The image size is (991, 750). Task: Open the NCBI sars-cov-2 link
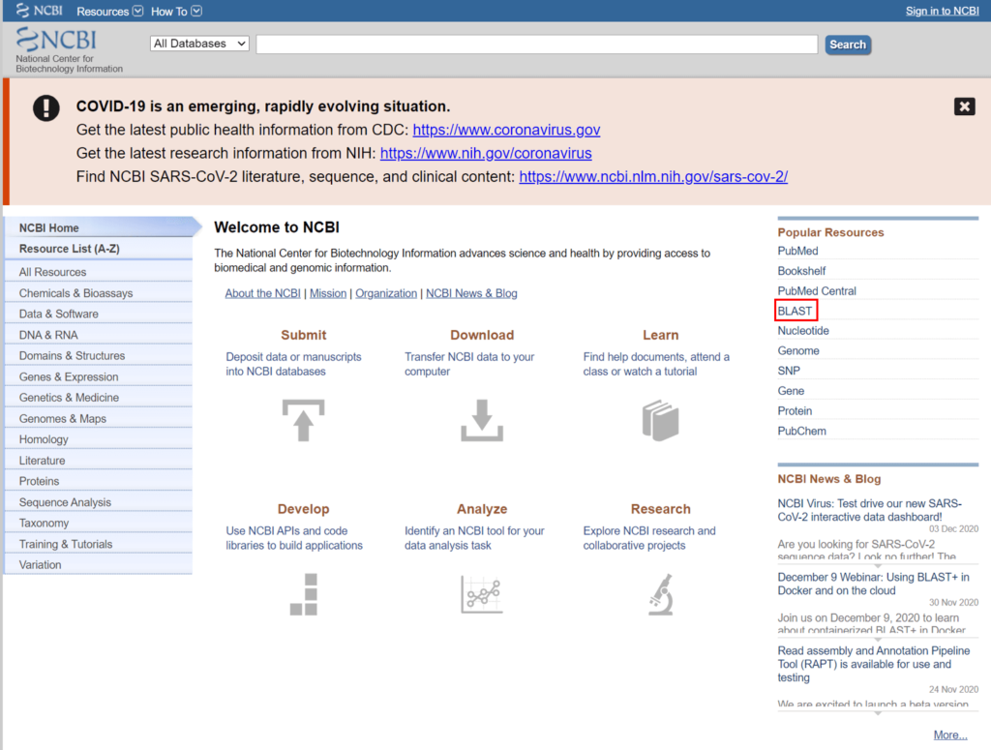(653, 176)
